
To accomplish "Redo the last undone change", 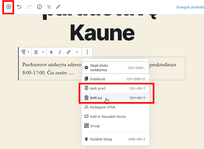I will coord(30,7).
